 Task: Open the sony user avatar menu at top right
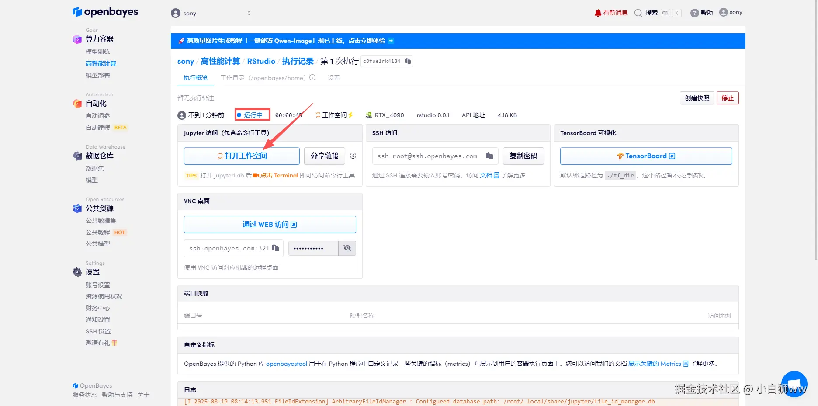pyautogui.click(x=724, y=12)
